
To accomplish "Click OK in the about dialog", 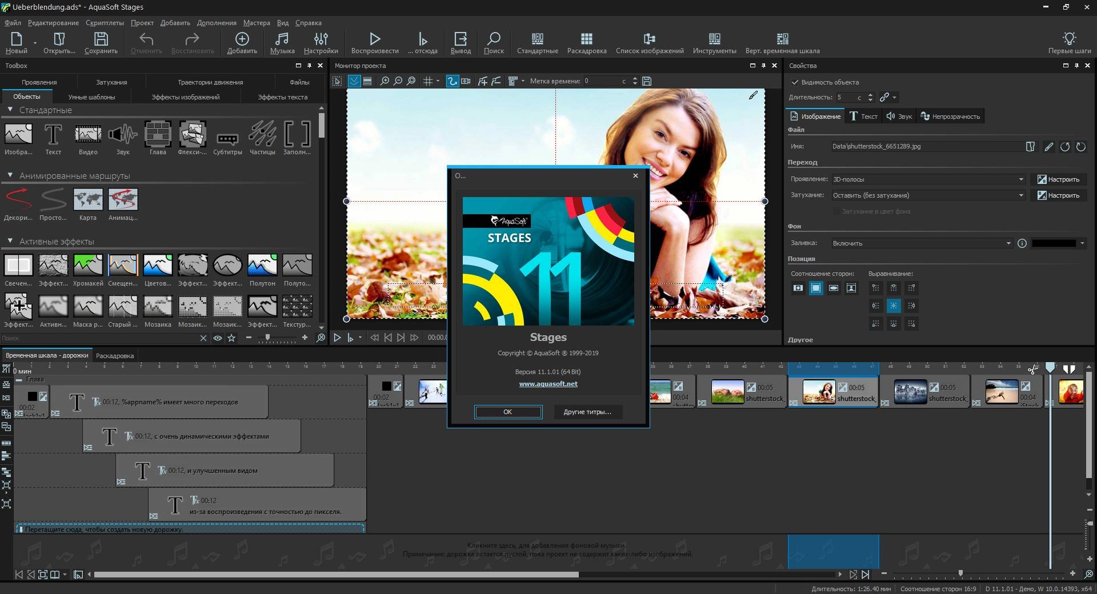I will pyautogui.click(x=508, y=412).
